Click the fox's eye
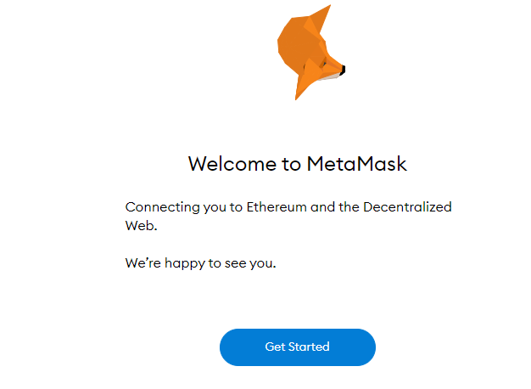The width and height of the screenshot is (531, 389). [x=324, y=64]
